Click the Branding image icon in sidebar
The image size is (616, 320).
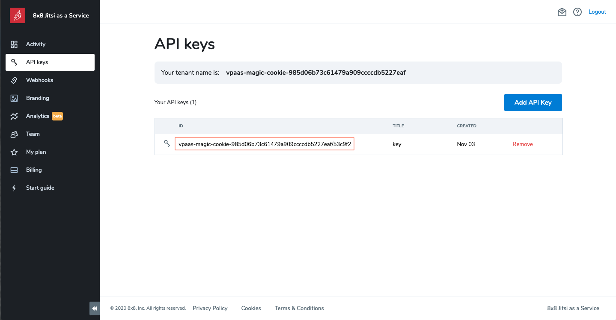click(x=14, y=98)
